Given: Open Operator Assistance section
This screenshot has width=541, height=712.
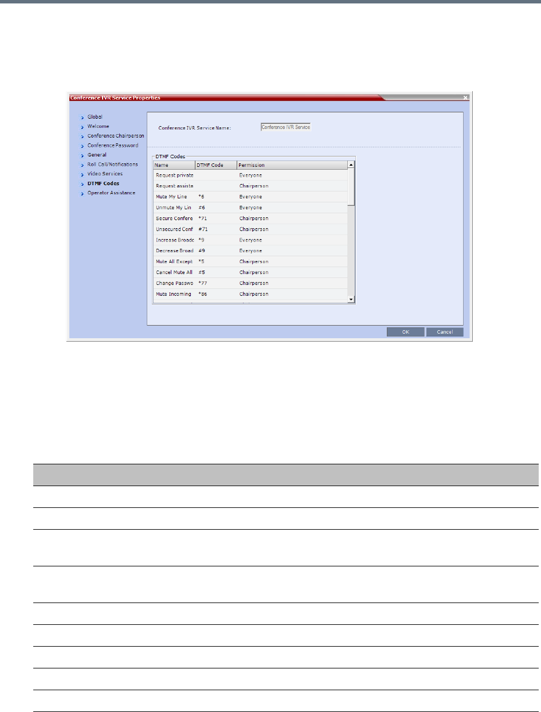Looking at the screenshot, I should [111, 193].
